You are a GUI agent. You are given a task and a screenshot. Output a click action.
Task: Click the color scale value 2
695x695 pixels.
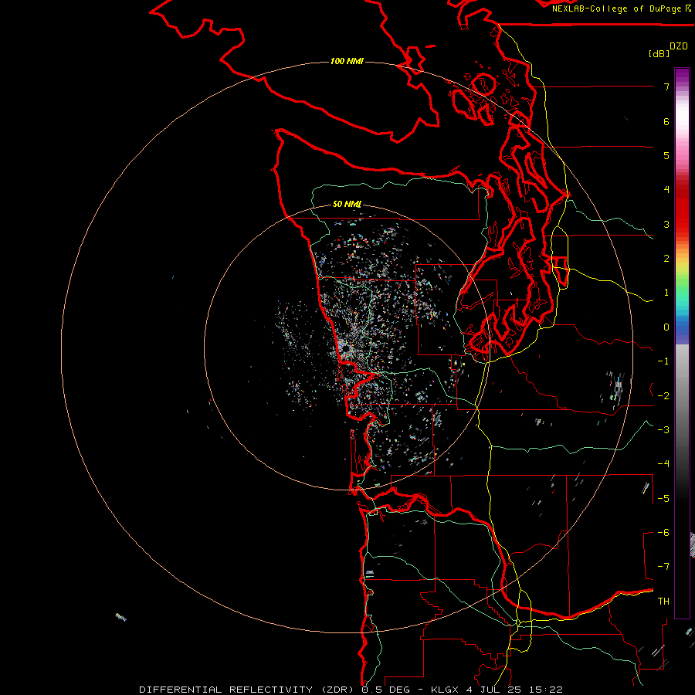[x=666, y=259]
